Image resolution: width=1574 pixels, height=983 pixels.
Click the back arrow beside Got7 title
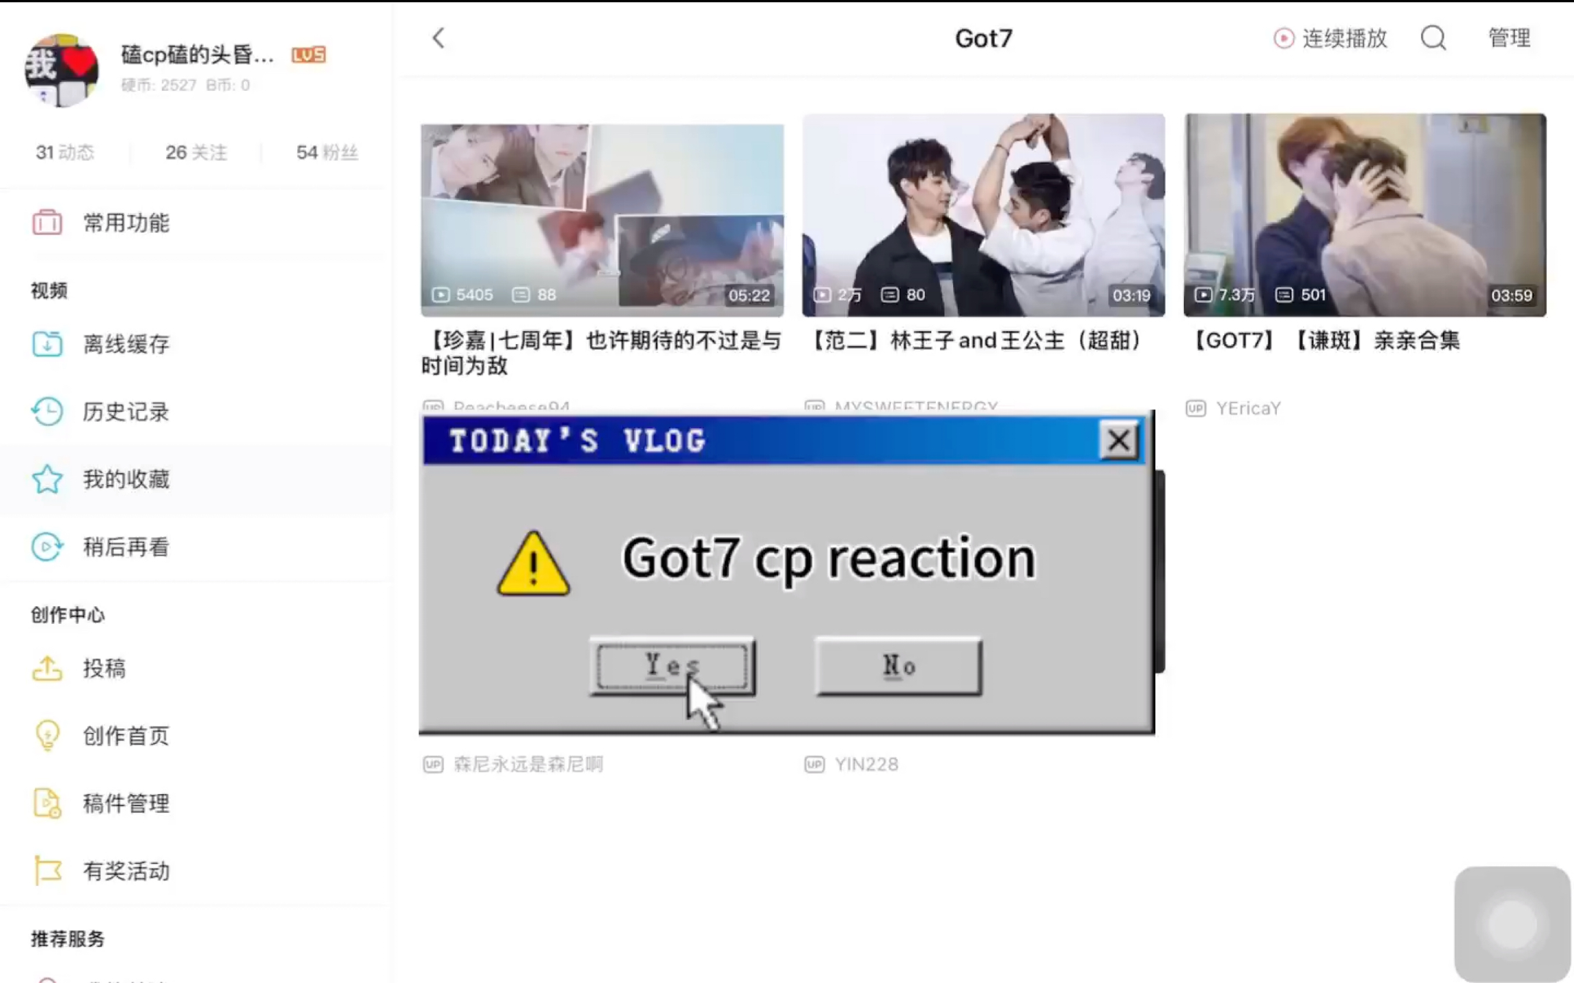pyautogui.click(x=438, y=39)
